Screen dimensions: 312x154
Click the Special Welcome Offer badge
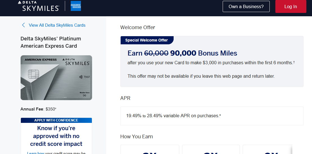pyautogui.click(x=147, y=40)
